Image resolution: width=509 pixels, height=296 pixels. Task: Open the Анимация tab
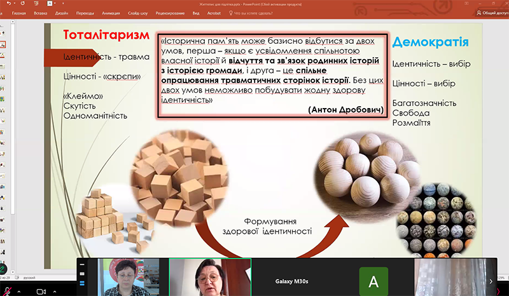click(x=111, y=13)
